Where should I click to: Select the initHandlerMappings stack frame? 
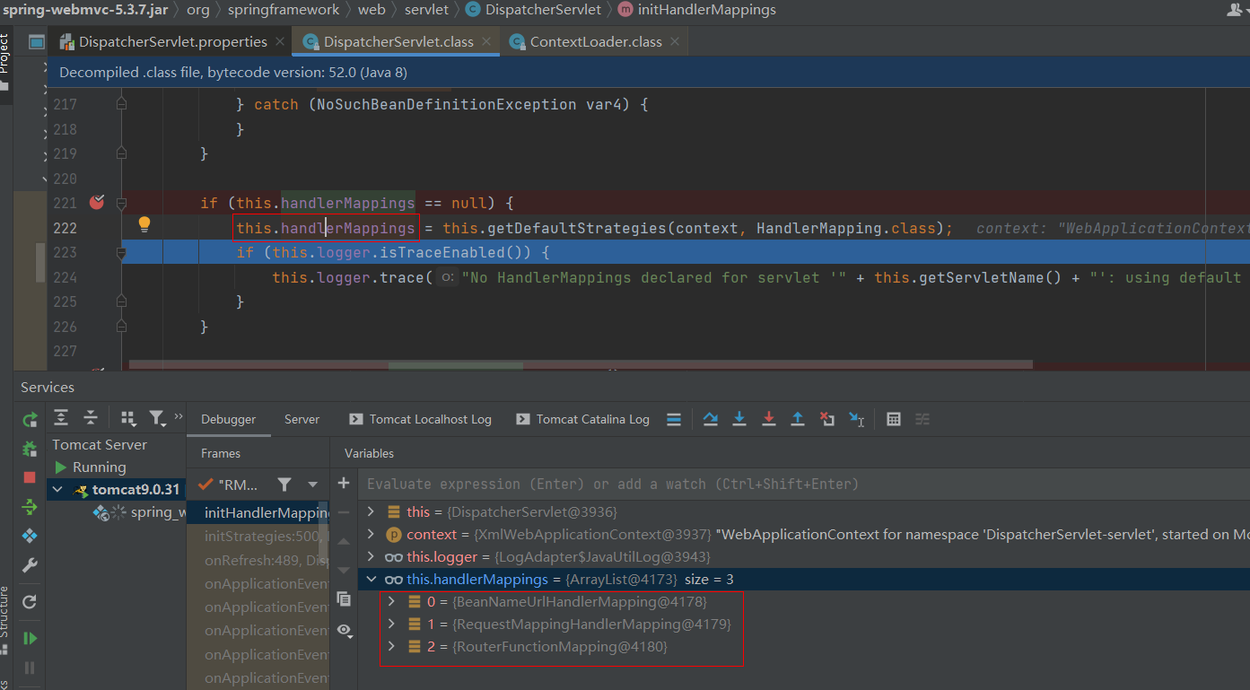[258, 512]
